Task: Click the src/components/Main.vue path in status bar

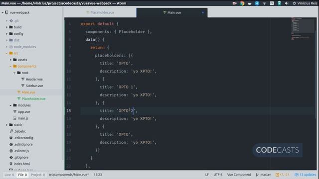Action: (x=69, y=175)
